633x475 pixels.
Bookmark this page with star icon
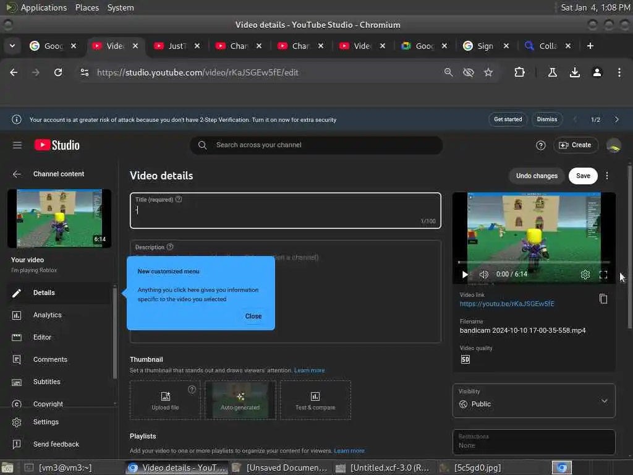[488, 72]
